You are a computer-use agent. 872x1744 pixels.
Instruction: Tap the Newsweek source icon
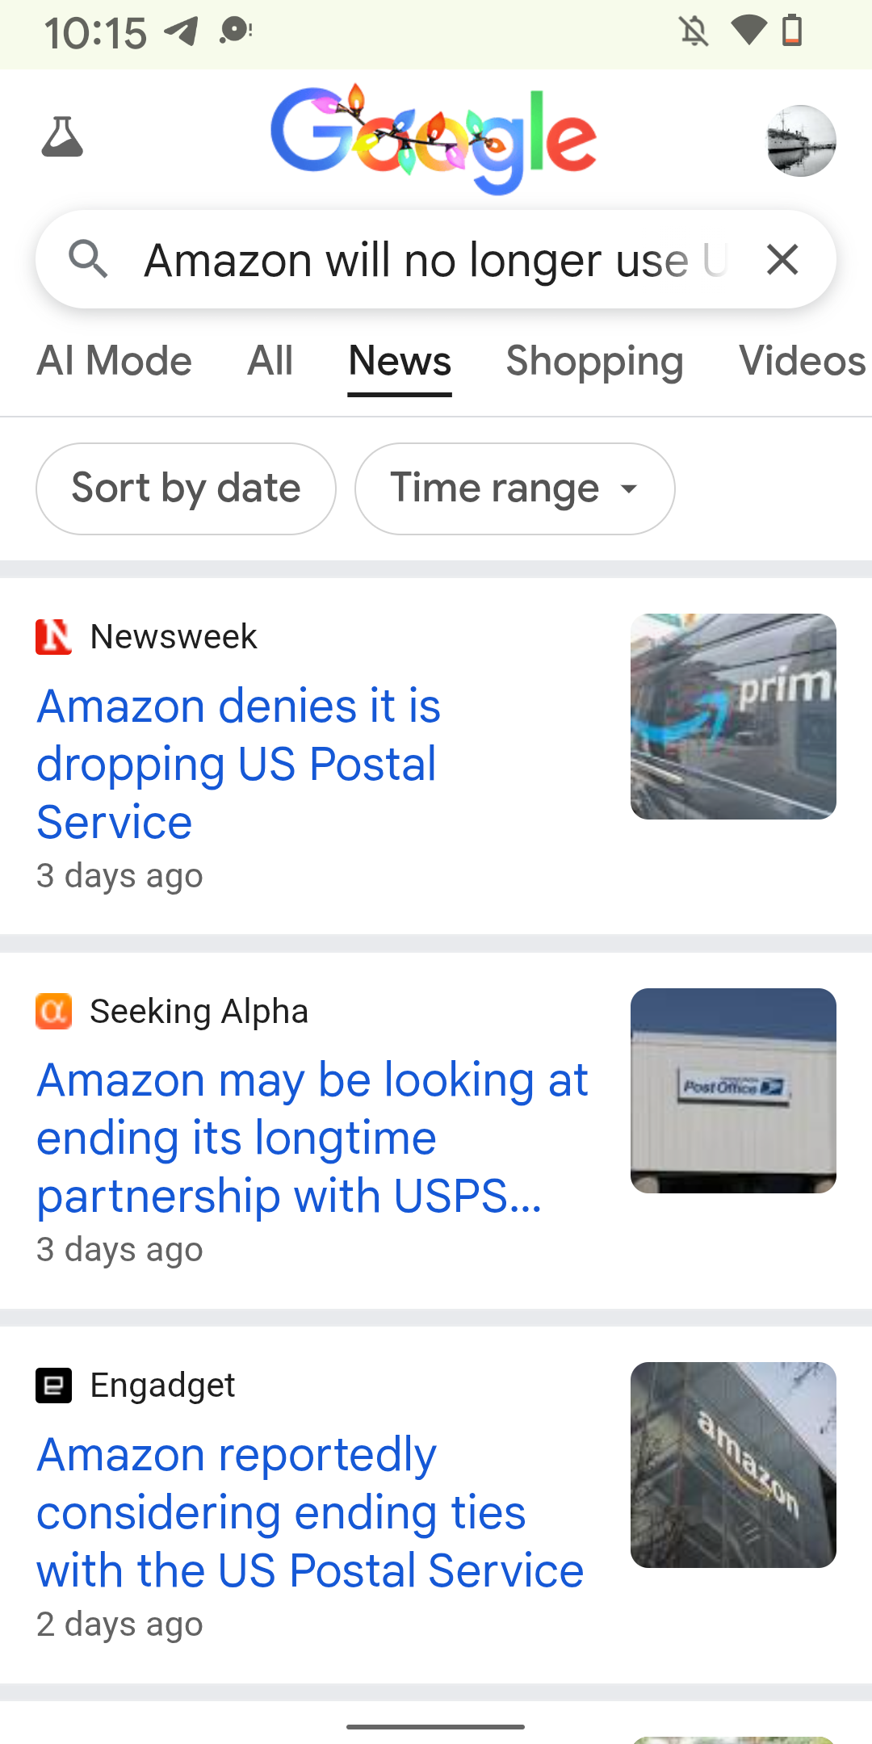54,637
